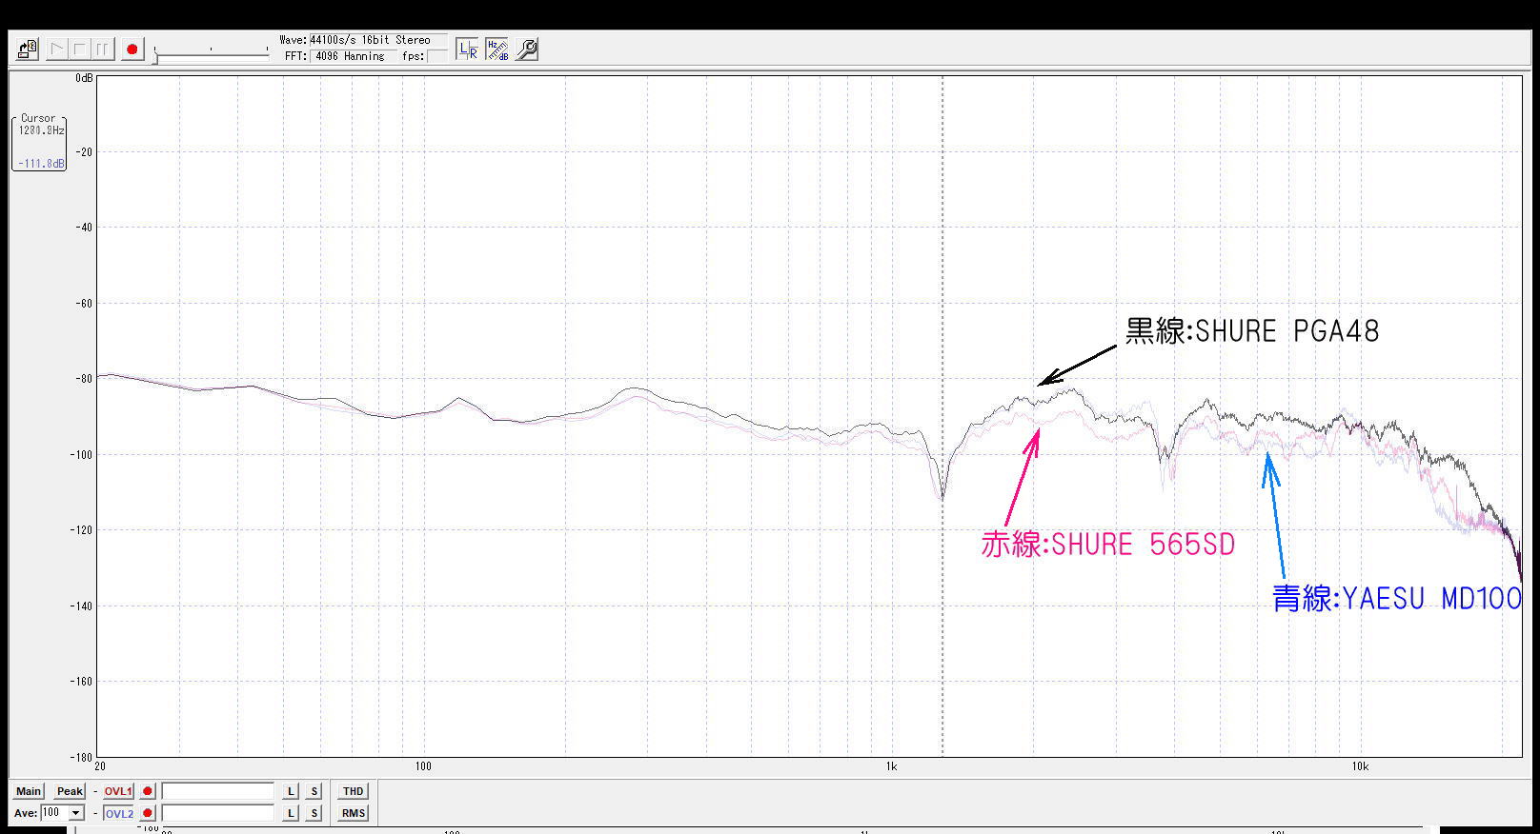Image resolution: width=1540 pixels, height=834 pixels.
Task: Click the OVL2 name input field
Action: click(x=218, y=813)
